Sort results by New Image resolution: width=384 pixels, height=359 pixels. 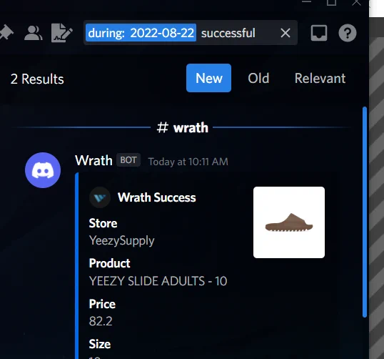pos(208,78)
